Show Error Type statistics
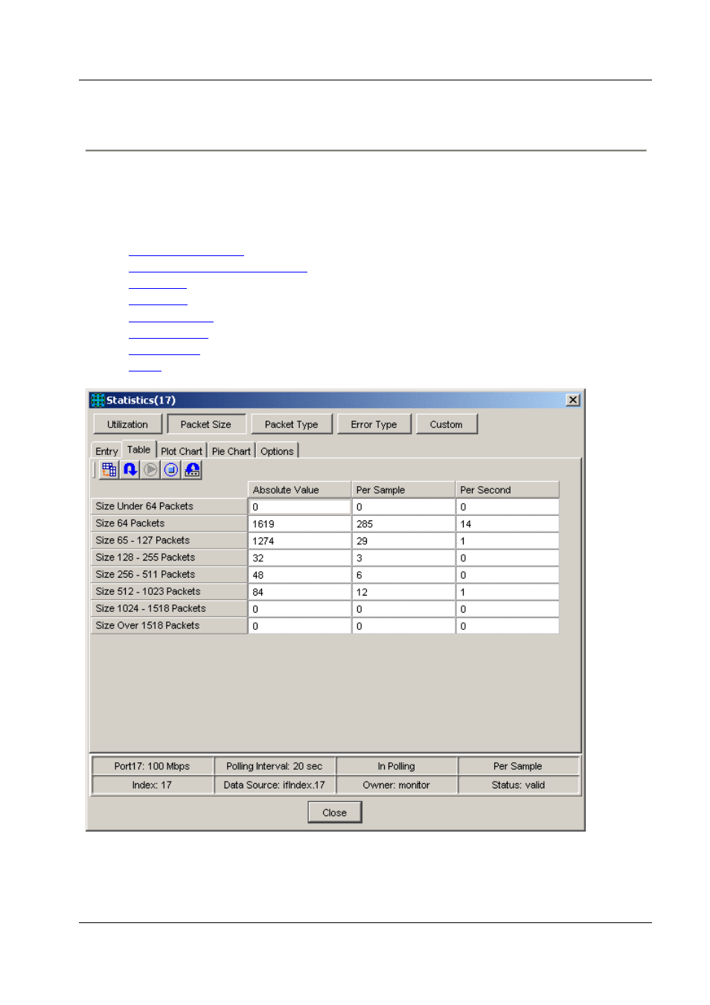Image resolution: width=710 pixels, height=1005 pixels. [374, 424]
